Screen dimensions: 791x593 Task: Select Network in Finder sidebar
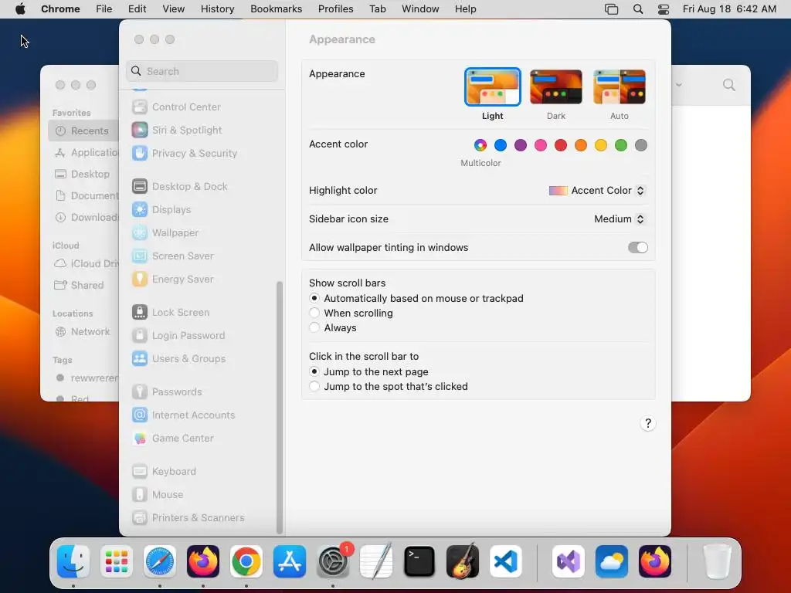(83, 332)
